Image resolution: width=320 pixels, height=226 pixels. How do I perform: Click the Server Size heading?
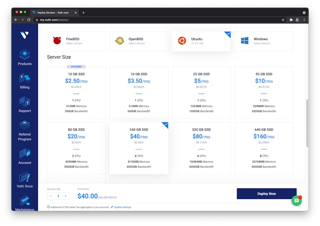coord(59,57)
